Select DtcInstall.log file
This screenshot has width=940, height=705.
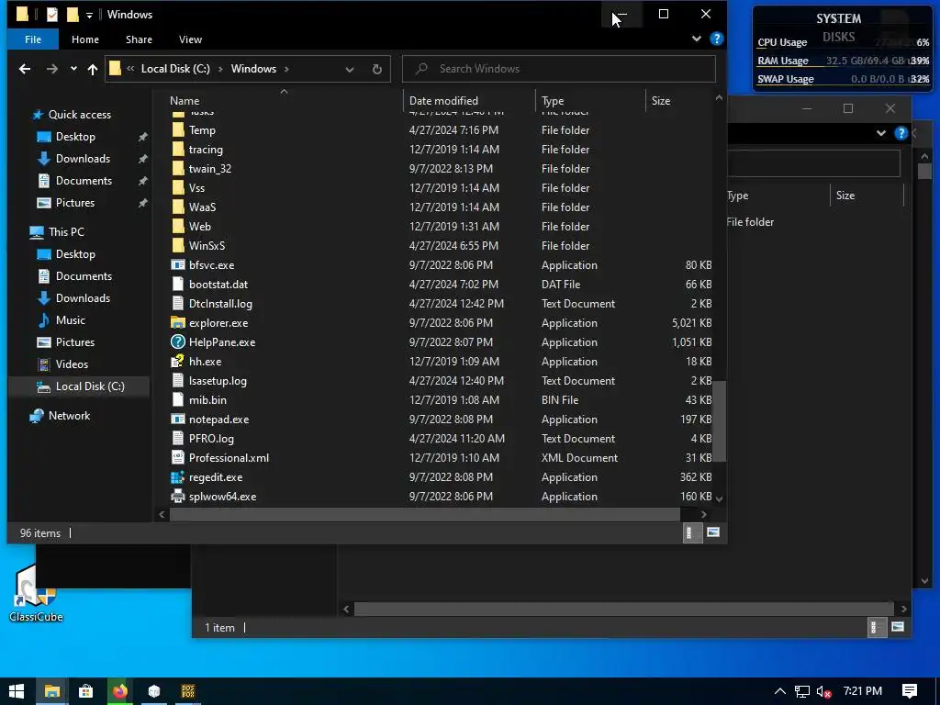tap(220, 304)
